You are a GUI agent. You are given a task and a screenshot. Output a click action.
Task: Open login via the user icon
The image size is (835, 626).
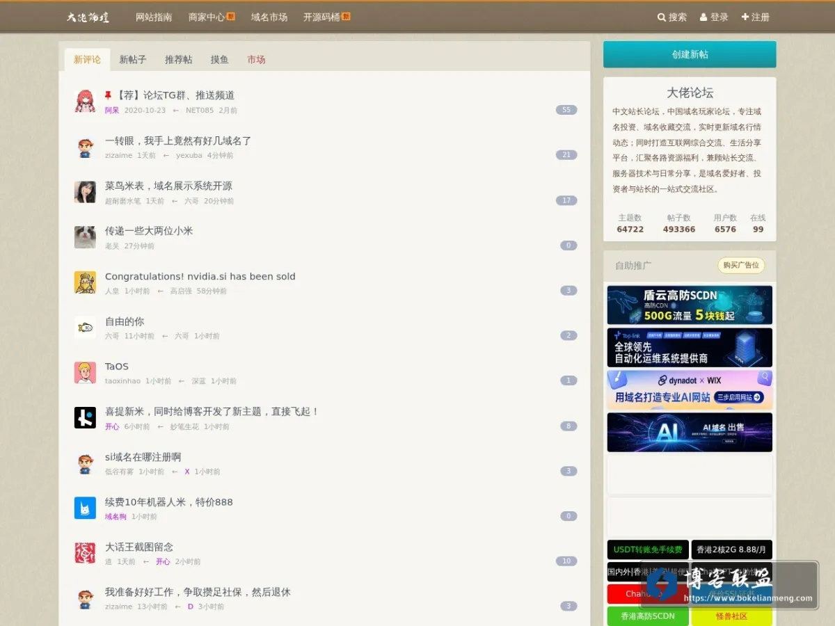pos(703,17)
